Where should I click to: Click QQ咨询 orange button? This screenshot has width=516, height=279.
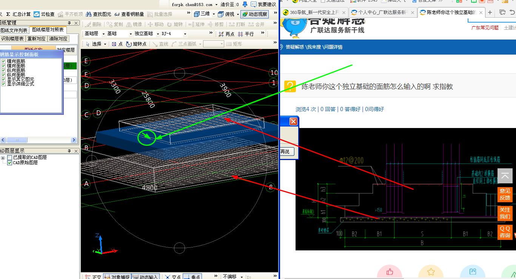(505, 232)
